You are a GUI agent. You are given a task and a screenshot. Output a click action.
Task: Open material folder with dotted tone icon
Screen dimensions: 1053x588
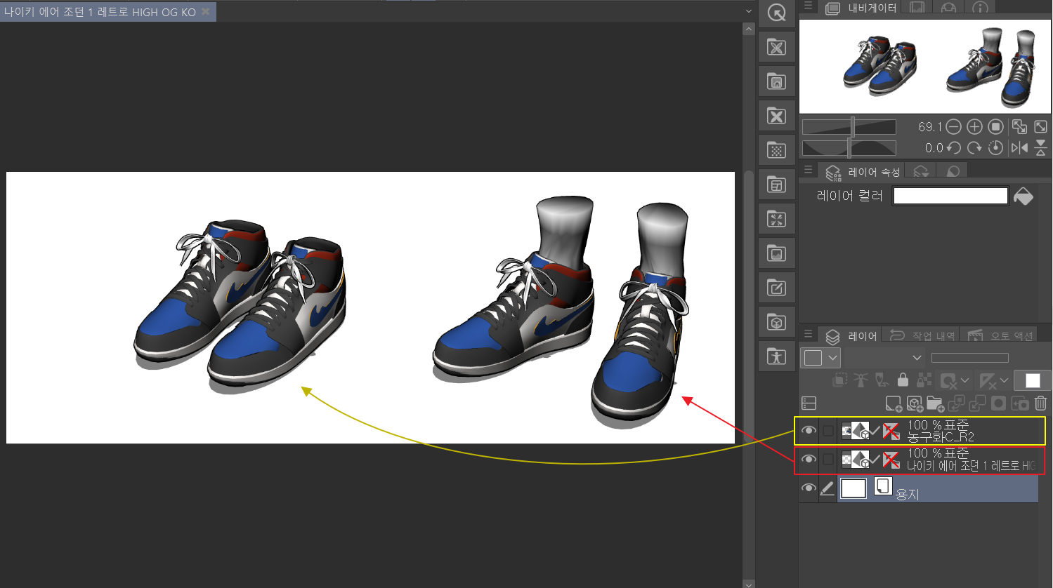[776, 150]
